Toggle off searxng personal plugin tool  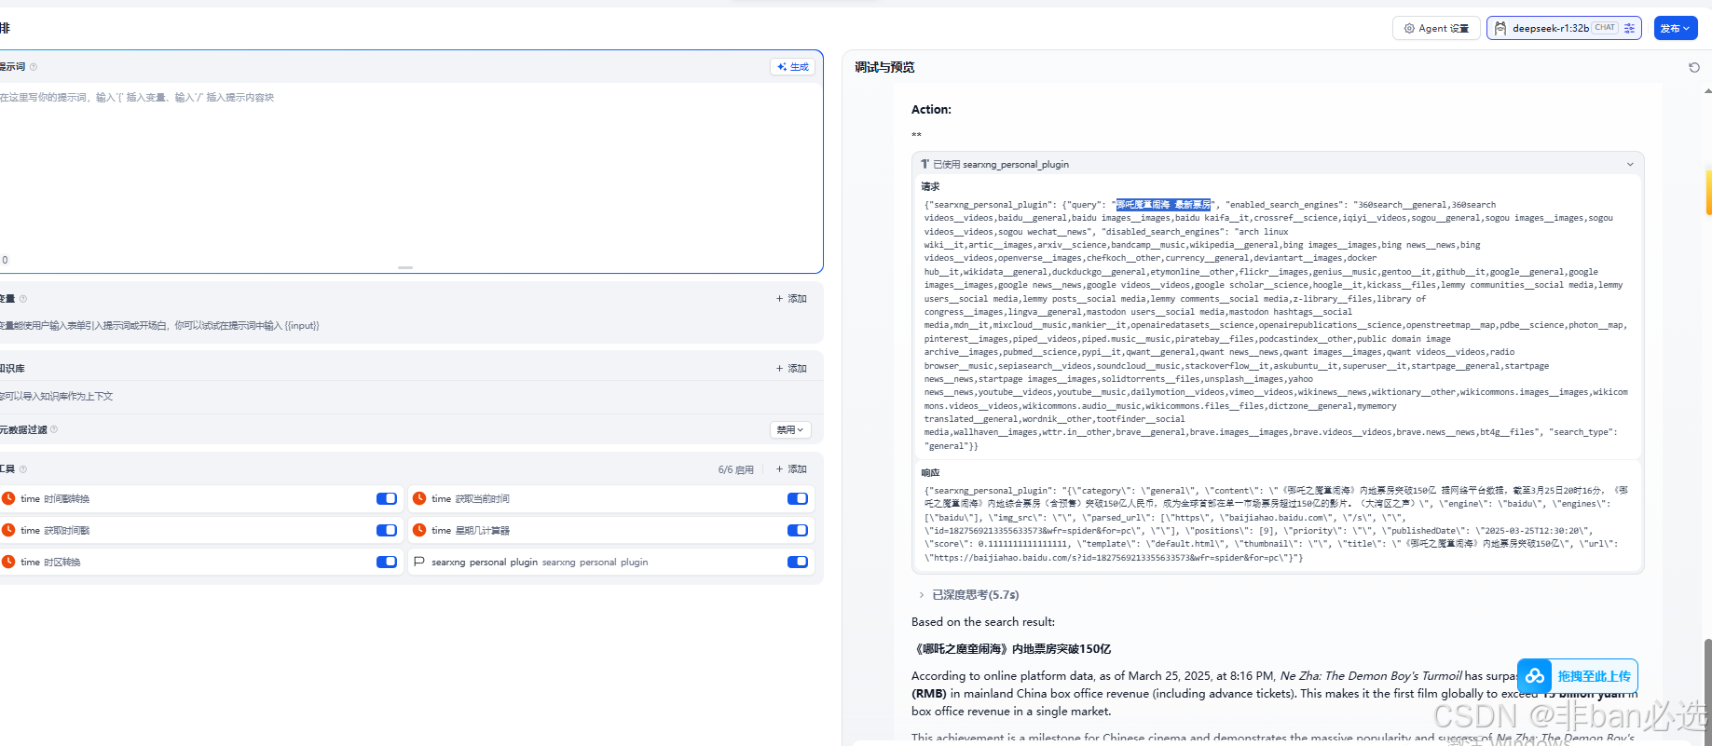798,563
